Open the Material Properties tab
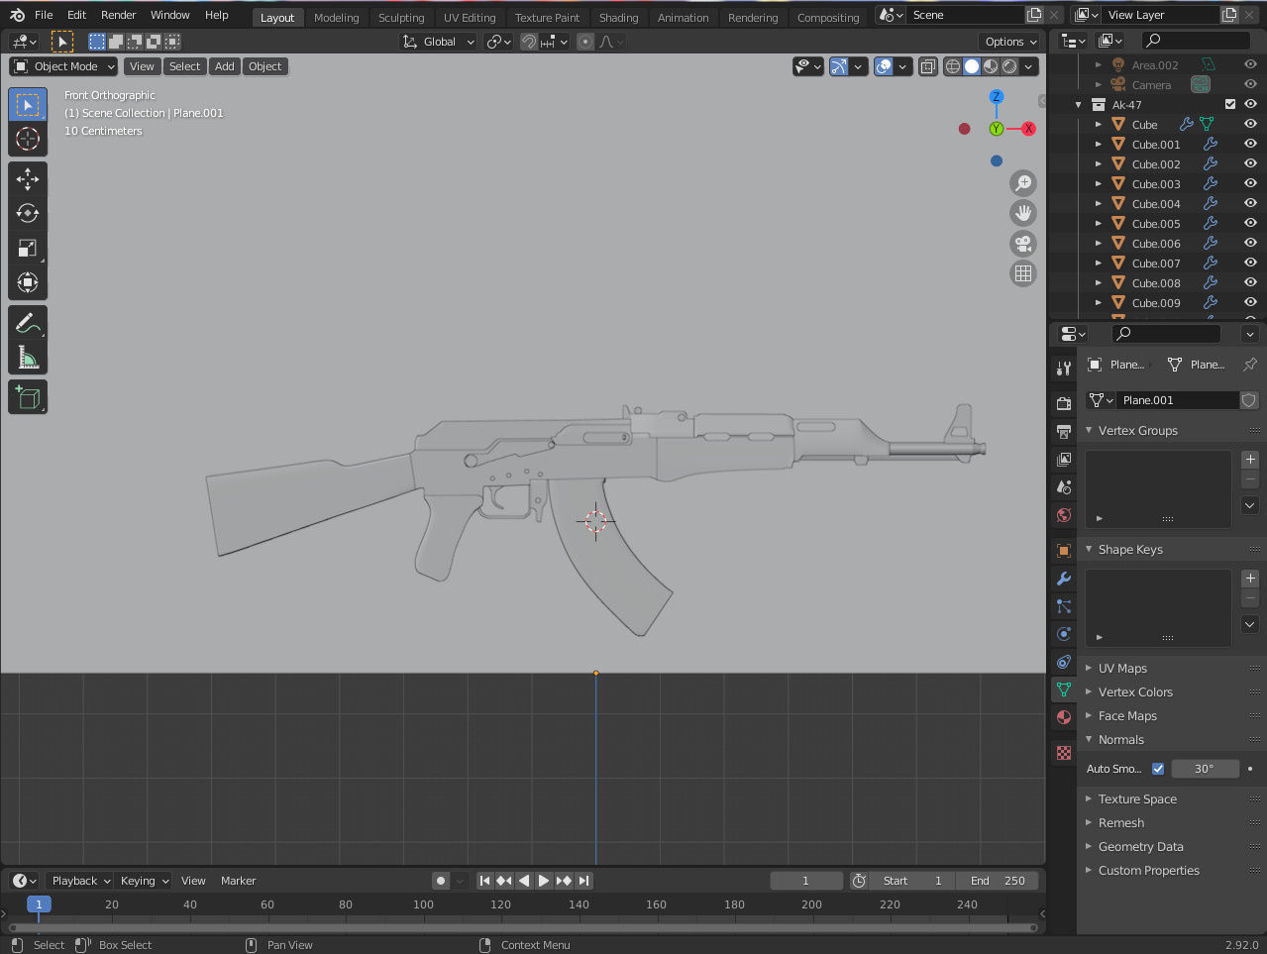This screenshot has height=954, width=1267. point(1063,717)
